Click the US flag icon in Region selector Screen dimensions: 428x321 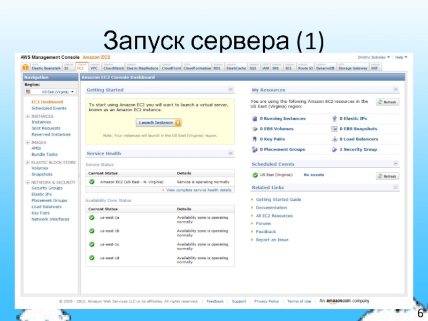[28, 91]
